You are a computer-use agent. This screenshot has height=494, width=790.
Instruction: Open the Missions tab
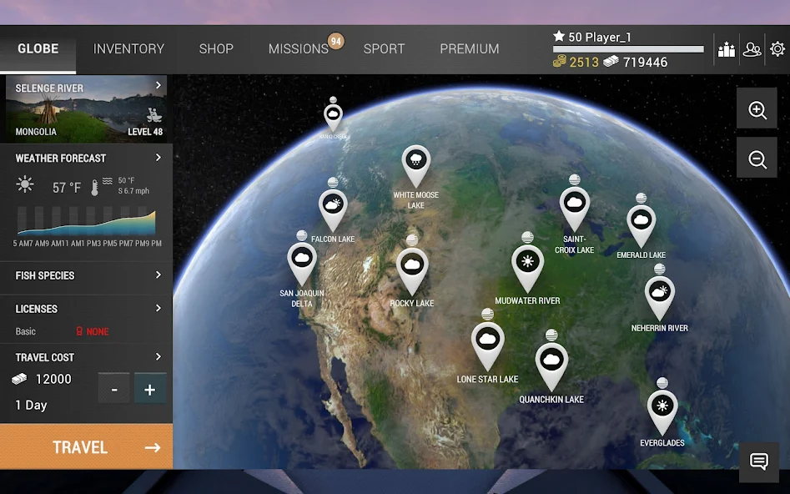299,48
